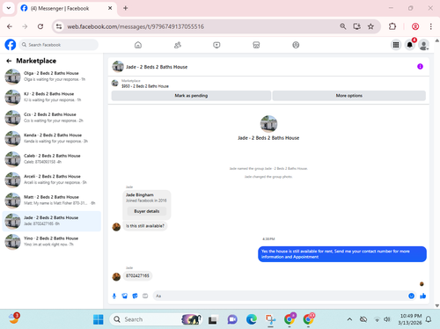The width and height of the screenshot is (440, 329).
Task: Open KJ's 2 Beds 2 Baths House chat
Action: point(52,97)
